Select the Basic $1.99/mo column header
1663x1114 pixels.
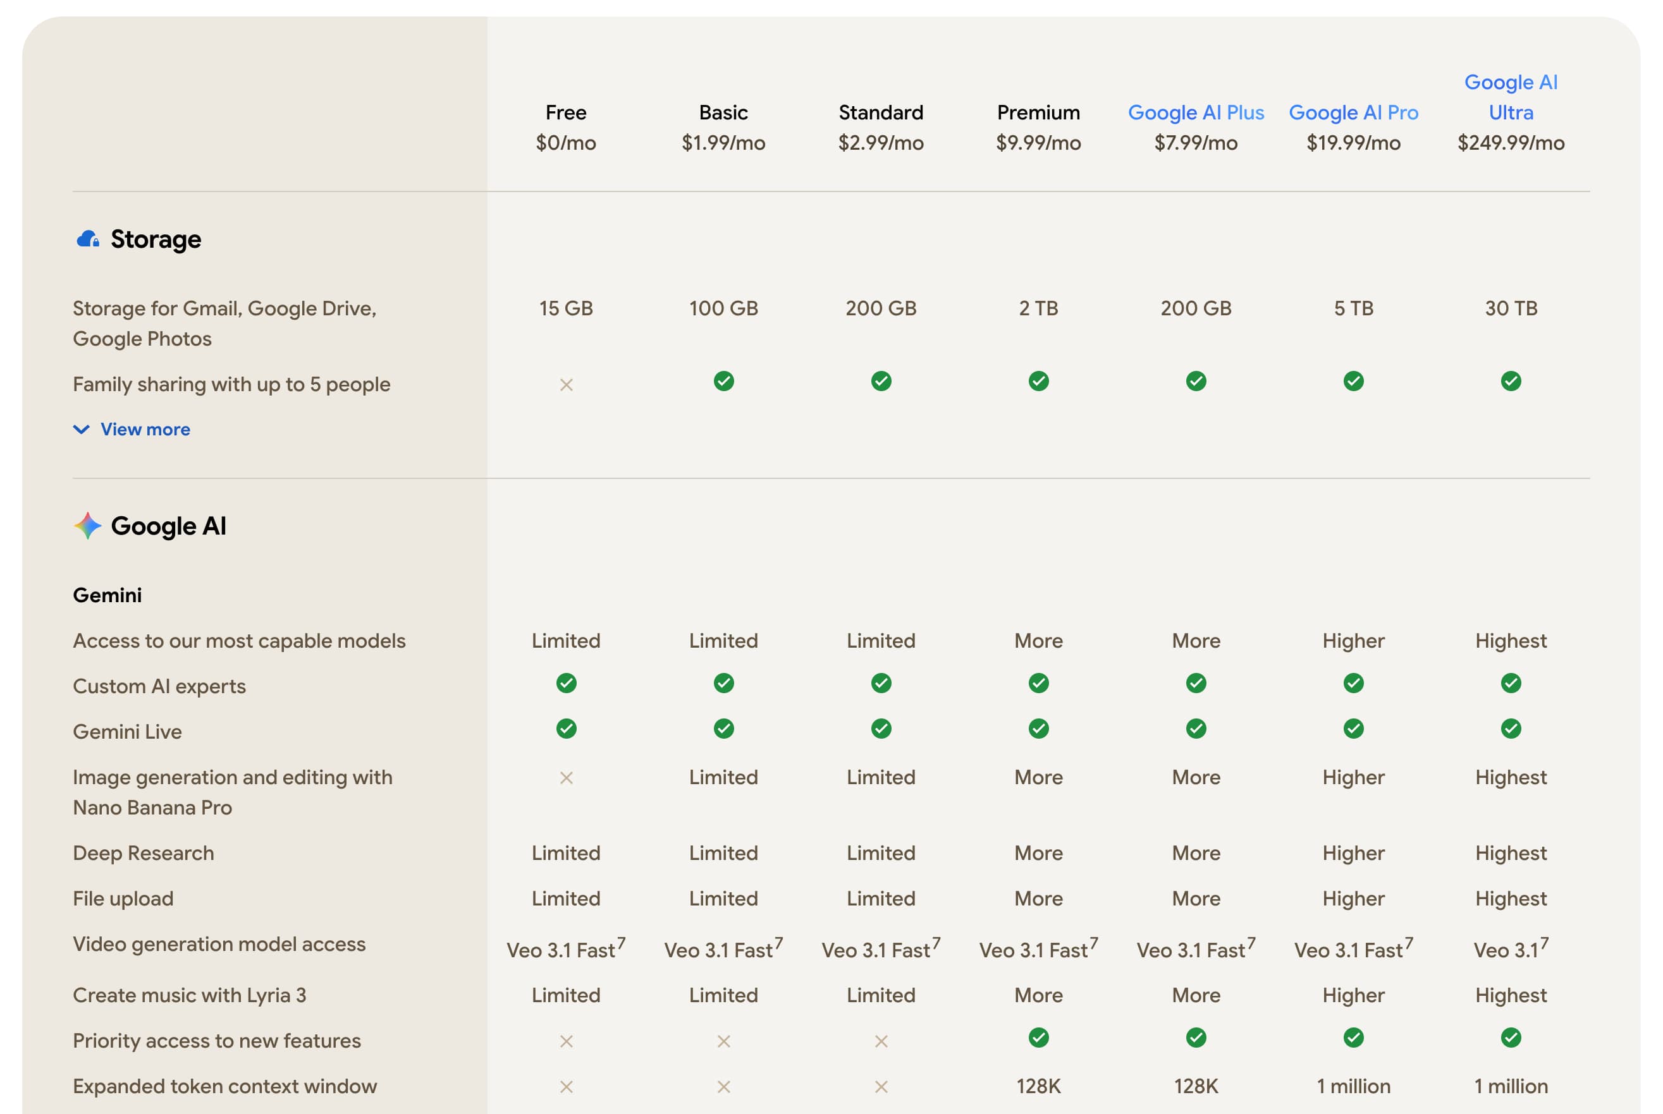point(723,128)
